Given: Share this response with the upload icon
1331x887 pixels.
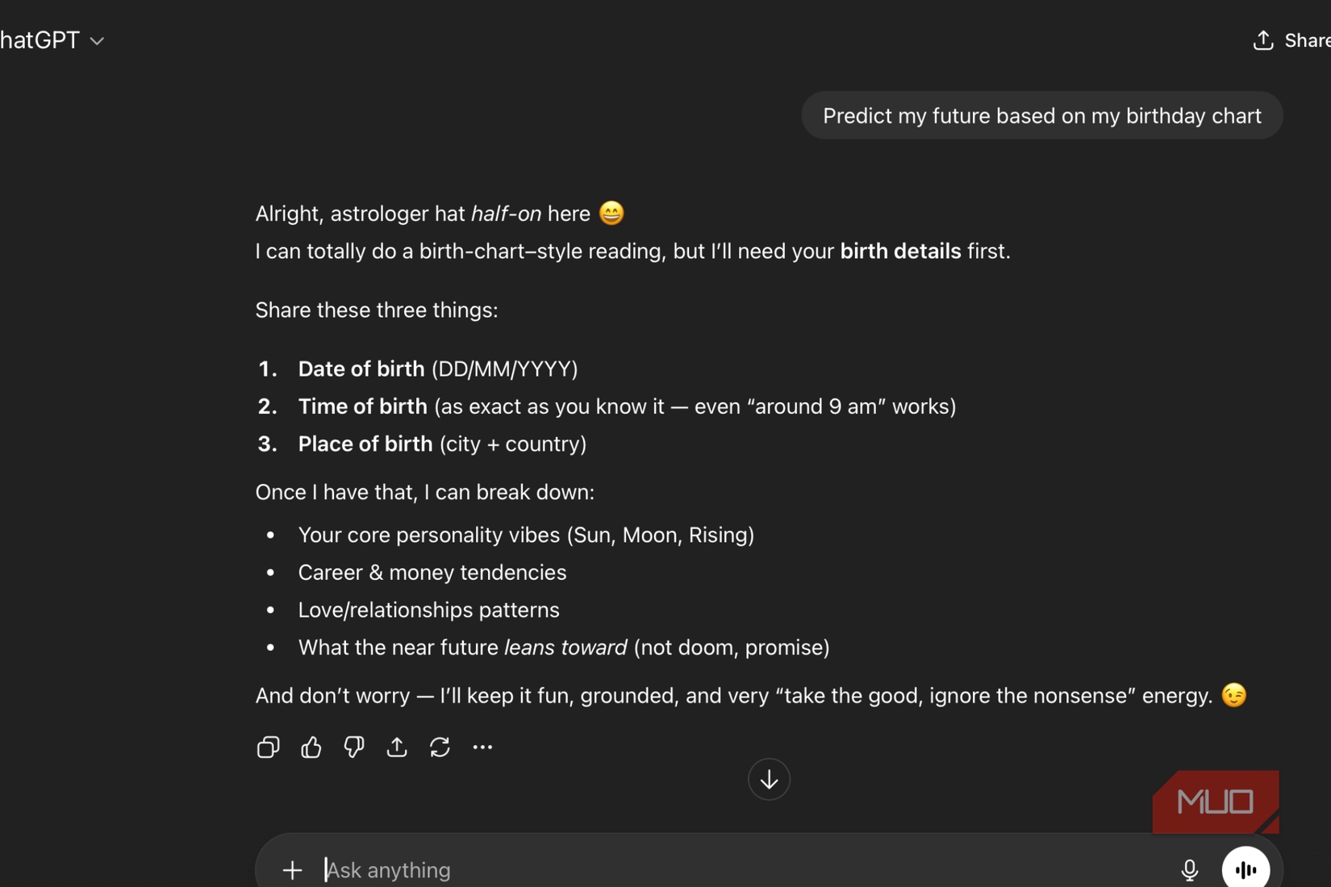Looking at the screenshot, I should (x=397, y=747).
